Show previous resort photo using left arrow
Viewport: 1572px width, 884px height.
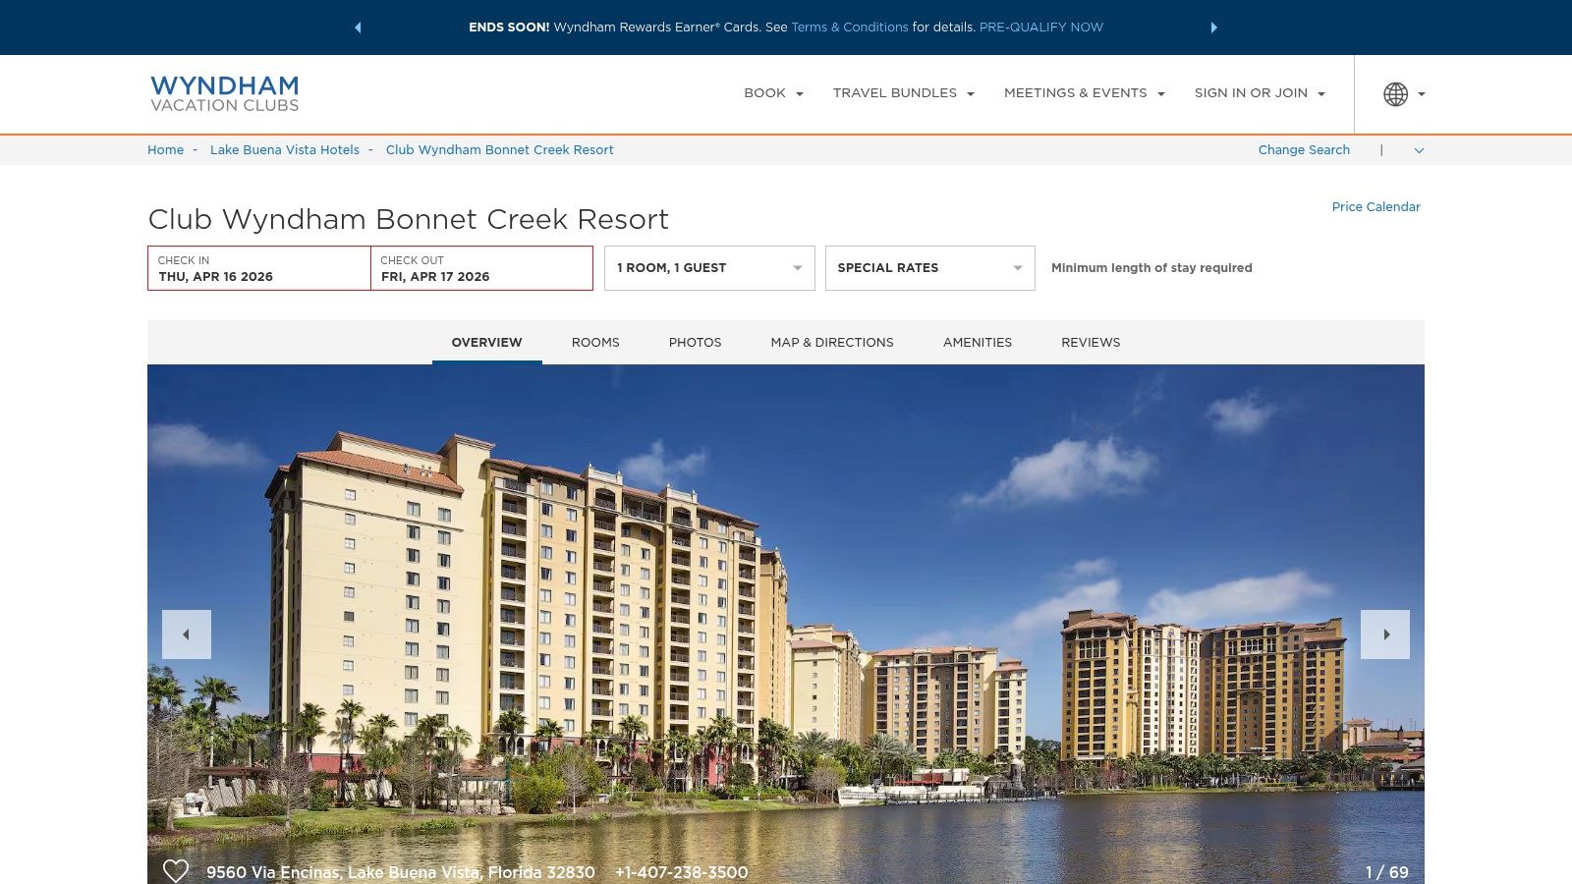click(x=187, y=634)
